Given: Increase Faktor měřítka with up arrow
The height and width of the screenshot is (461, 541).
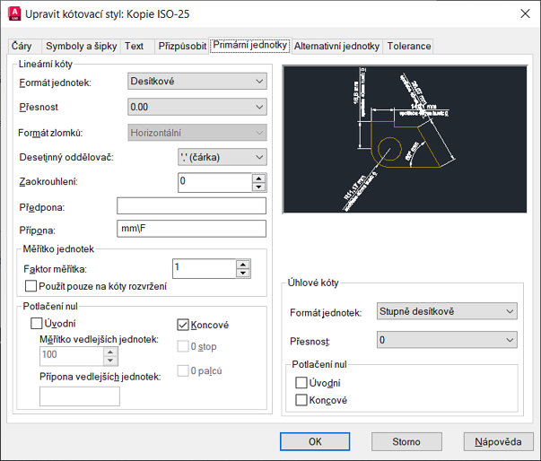Looking at the screenshot, I should 243,265.
